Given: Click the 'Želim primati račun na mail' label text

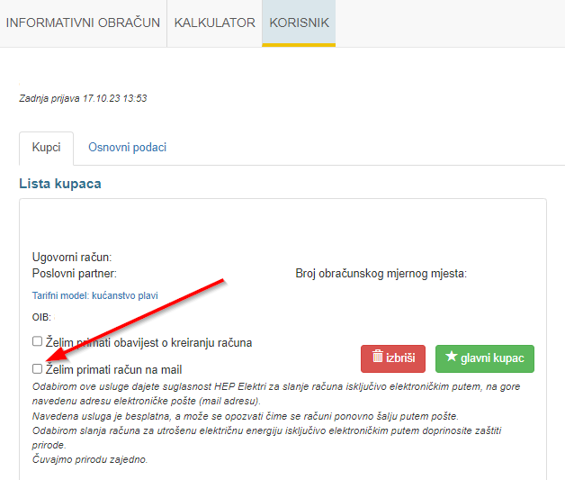Looking at the screenshot, I should click(x=114, y=369).
